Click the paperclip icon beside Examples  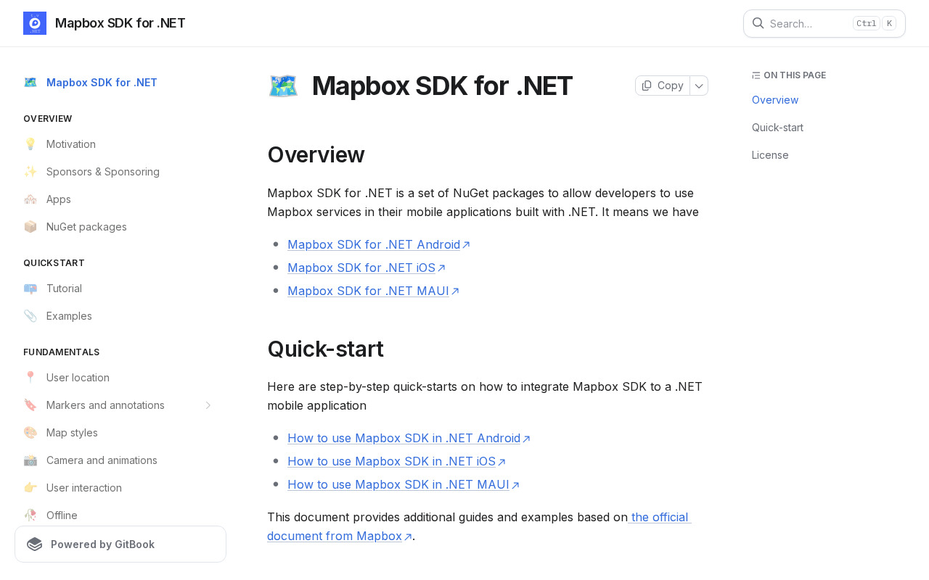click(x=30, y=316)
